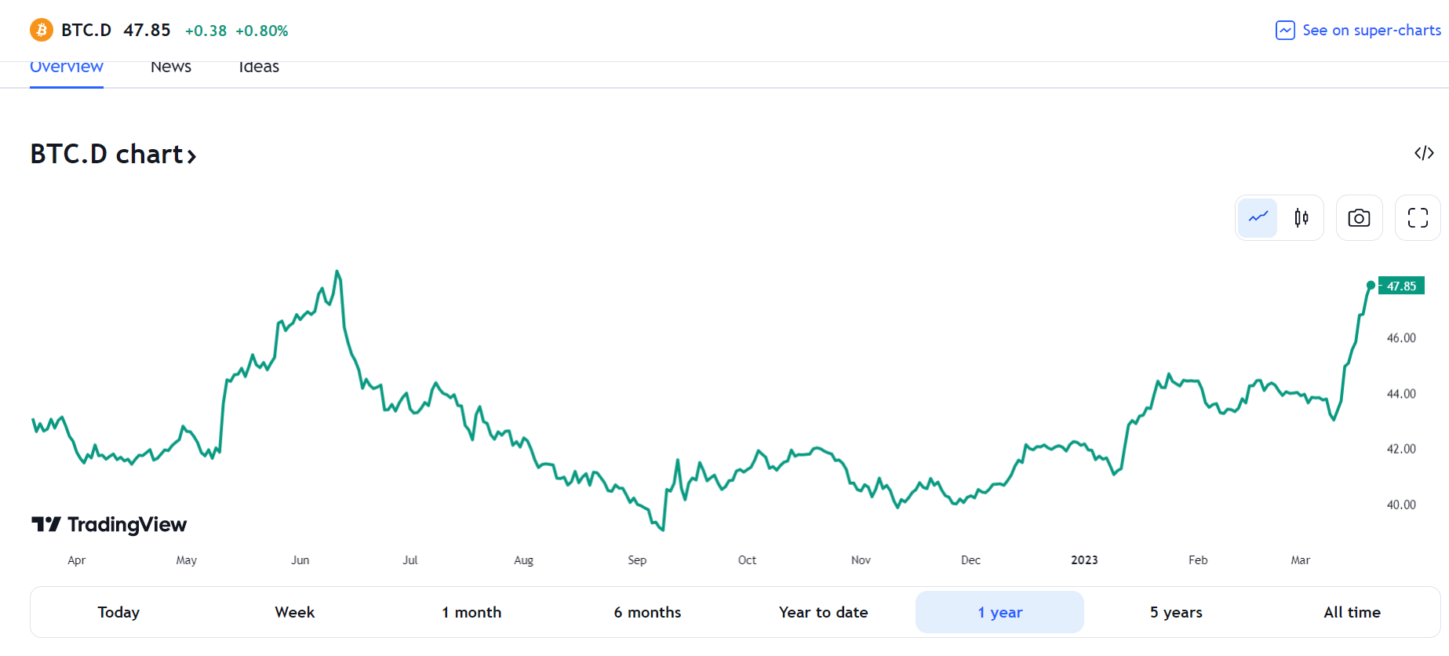The image size is (1449, 656).
Task: Click the Aug label on time axis
Action: (x=523, y=560)
